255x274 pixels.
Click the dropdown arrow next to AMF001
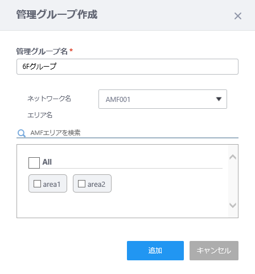(219, 99)
